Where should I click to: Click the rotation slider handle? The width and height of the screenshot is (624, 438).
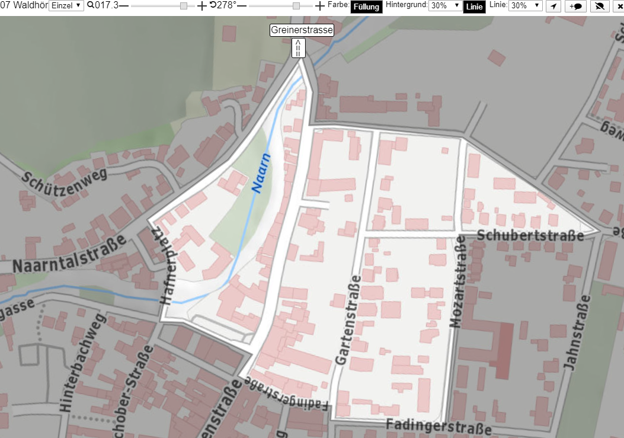click(296, 6)
